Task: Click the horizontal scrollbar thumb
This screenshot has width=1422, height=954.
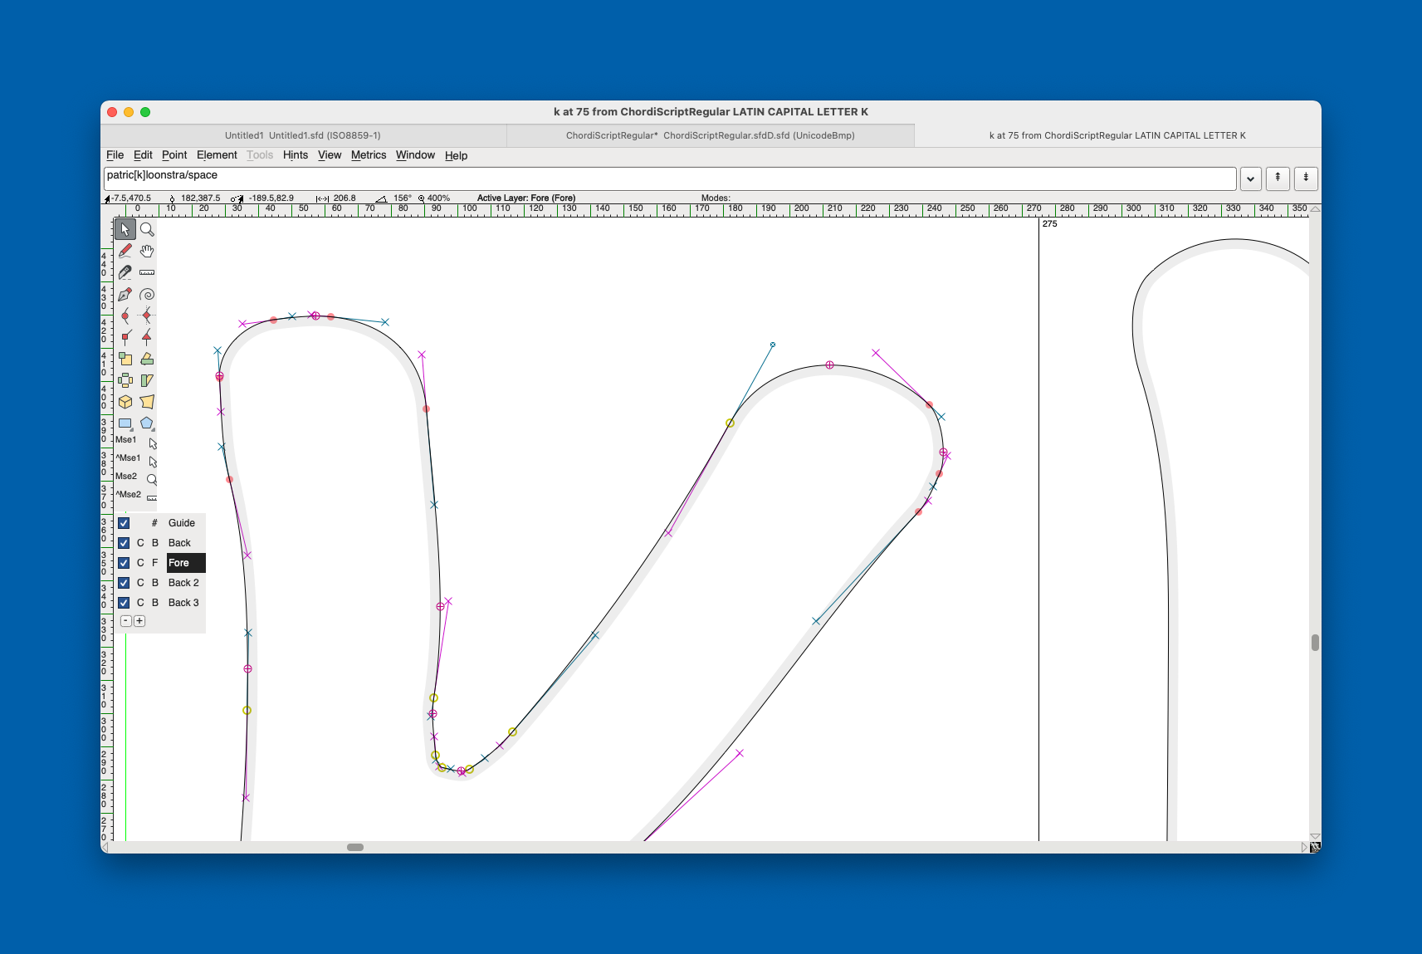Action: click(x=355, y=847)
